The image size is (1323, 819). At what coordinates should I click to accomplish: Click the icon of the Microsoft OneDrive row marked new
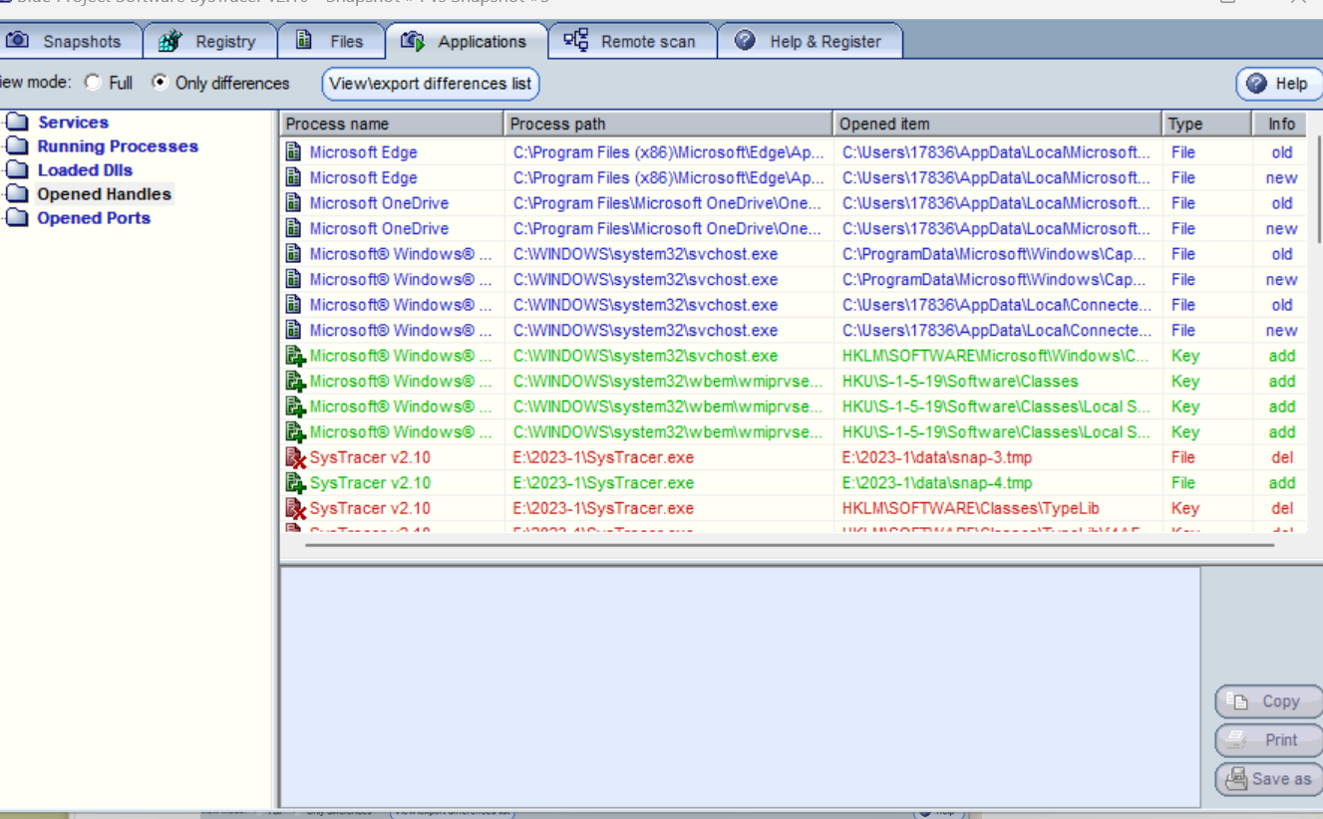click(294, 228)
